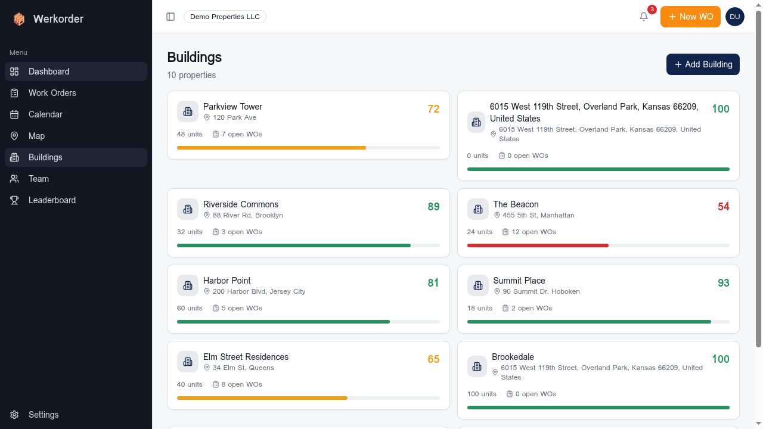
Task: Click the Leaderboard trophy icon
Action: 15,200
